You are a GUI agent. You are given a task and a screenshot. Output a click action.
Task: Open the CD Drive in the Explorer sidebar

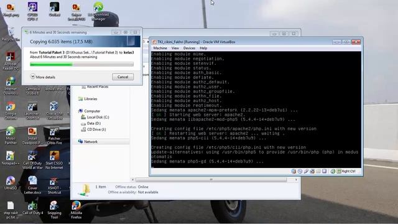(x=93, y=129)
